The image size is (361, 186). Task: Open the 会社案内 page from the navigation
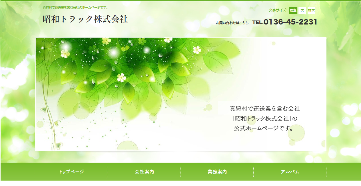point(144,172)
